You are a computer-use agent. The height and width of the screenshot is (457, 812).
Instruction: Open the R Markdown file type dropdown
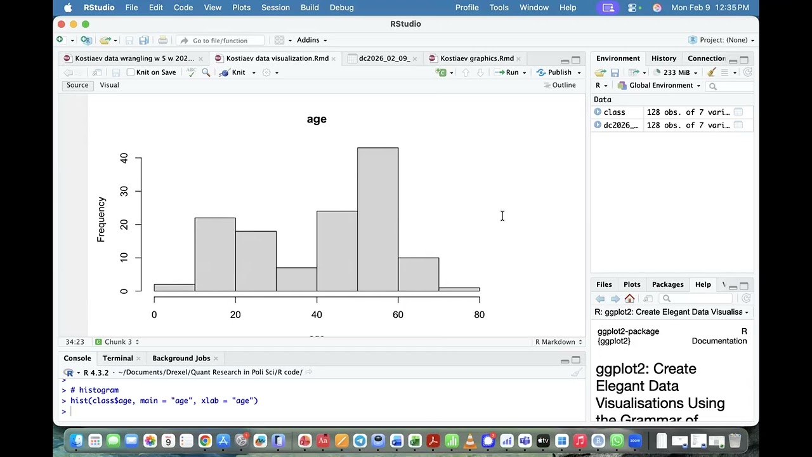(x=558, y=342)
